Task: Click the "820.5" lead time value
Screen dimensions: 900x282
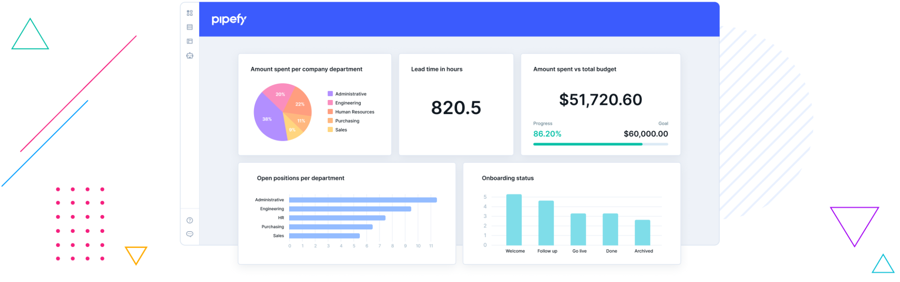Action: click(x=456, y=108)
